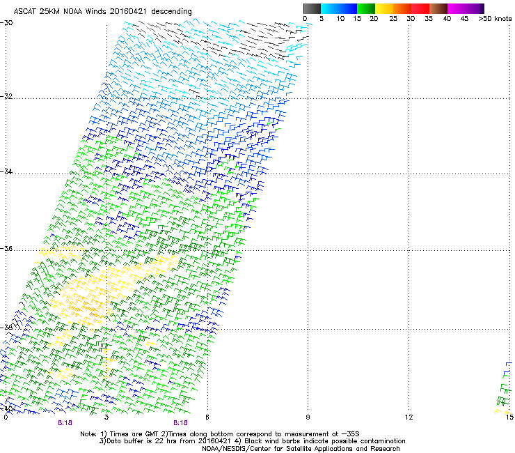Click the "20" color scale label

pyautogui.click(x=374, y=19)
